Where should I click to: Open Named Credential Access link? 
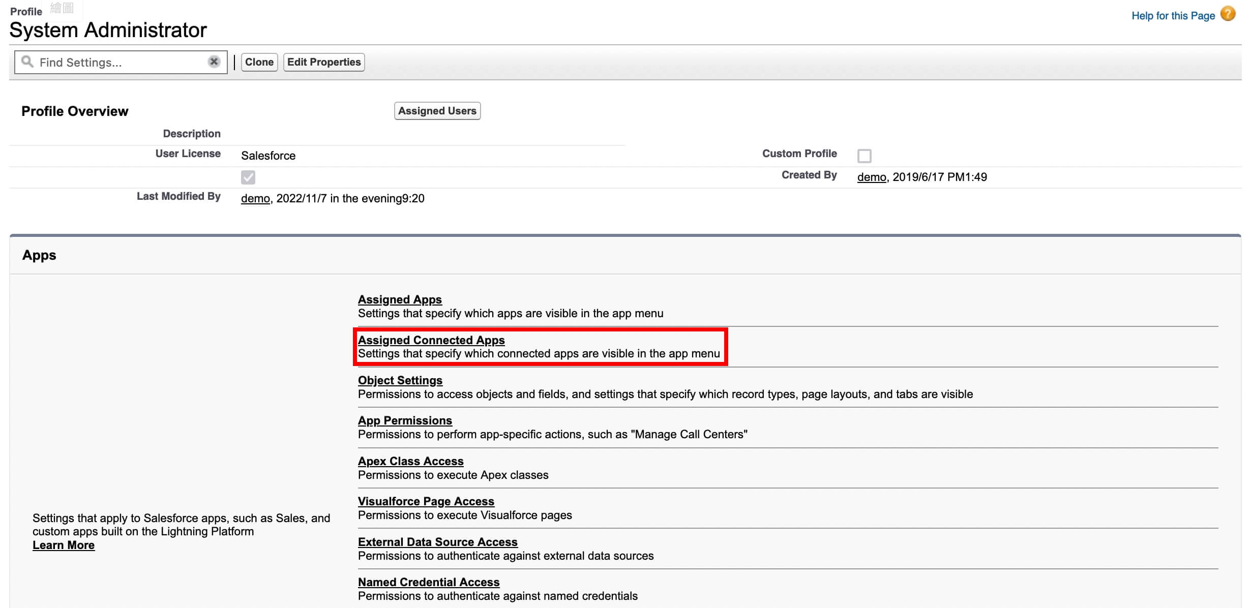429,582
